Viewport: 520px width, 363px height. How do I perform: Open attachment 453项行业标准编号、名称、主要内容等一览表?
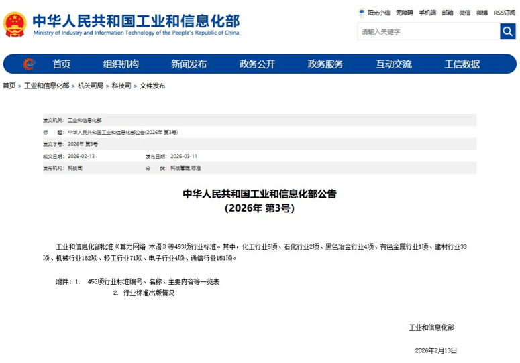154,281
